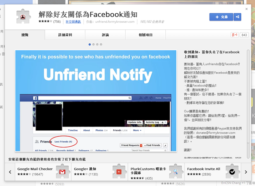The width and height of the screenshot is (255, 186).
Task: Click the messages icon in Facebook bar
Action: click(x=146, y=98)
